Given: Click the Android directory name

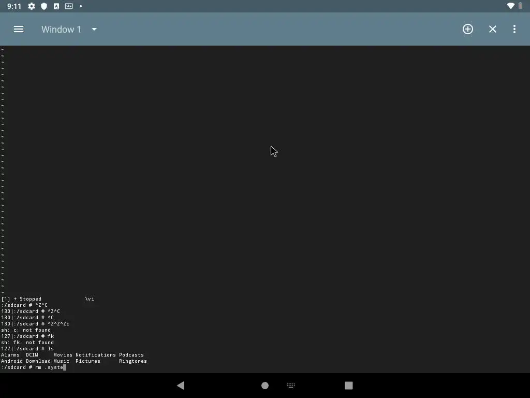Looking at the screenshot, I should pyautogui.click(x=12, y=361).
